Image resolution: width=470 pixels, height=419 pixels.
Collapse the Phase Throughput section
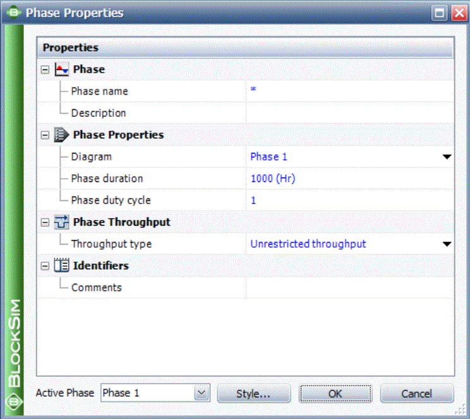point(45,222)
